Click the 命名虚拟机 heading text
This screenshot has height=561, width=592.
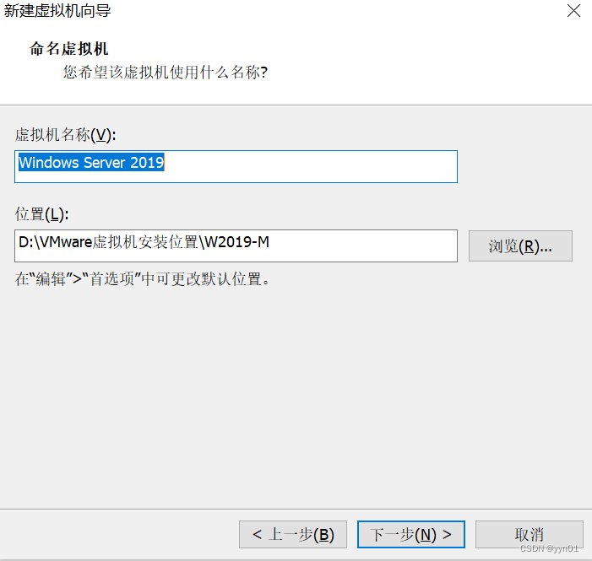(68, 49)
